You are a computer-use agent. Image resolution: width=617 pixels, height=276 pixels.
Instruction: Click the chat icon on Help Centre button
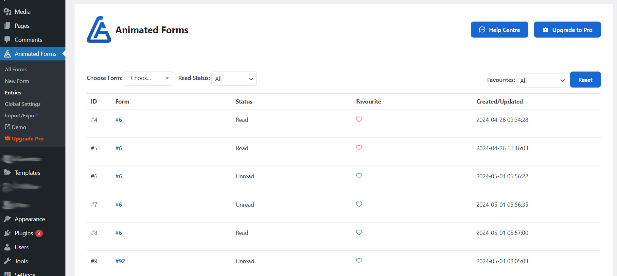(x=482, y=30)
